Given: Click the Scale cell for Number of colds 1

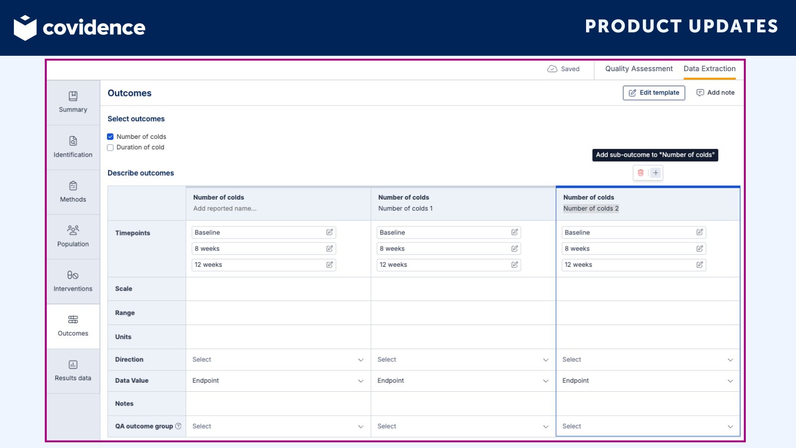Looking at the screenshot, I should coord(463,289).
